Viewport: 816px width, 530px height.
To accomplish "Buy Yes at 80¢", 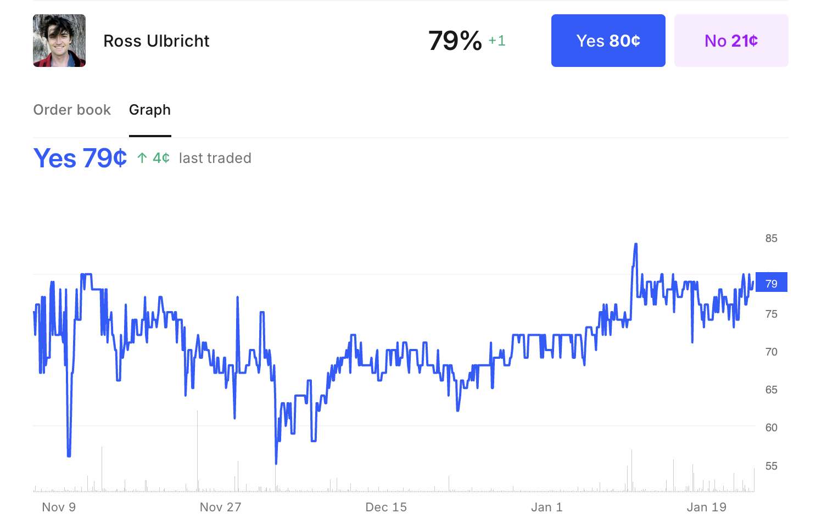I will click(x=608, y=41).
